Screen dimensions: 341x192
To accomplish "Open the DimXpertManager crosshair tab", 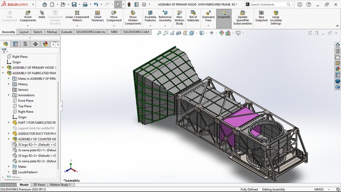I will point(35,44).
